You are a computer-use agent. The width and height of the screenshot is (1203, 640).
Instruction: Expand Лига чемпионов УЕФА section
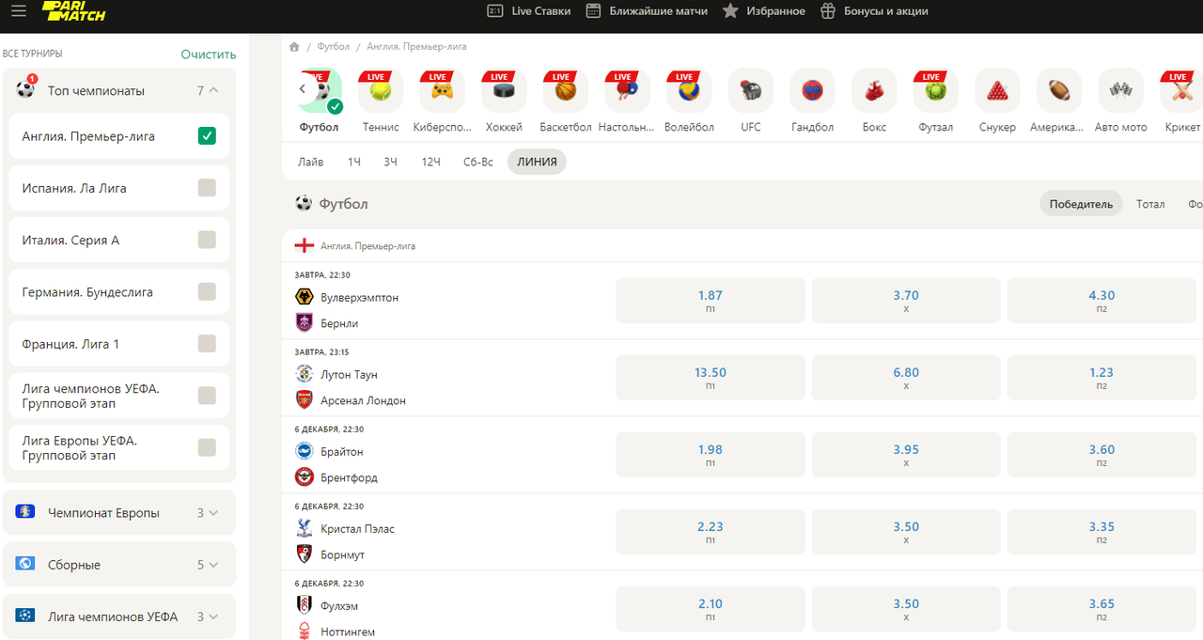pyautogui.click(x=119, y=617)
